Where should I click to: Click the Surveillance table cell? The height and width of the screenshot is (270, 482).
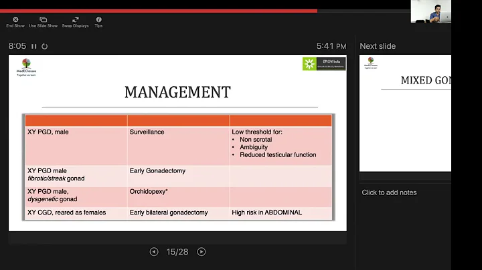click(x=178, y=146)
